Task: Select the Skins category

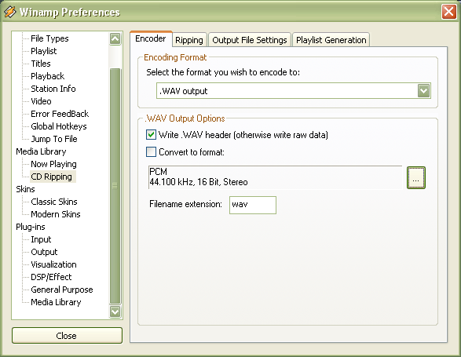Action: tap(25, 189)
